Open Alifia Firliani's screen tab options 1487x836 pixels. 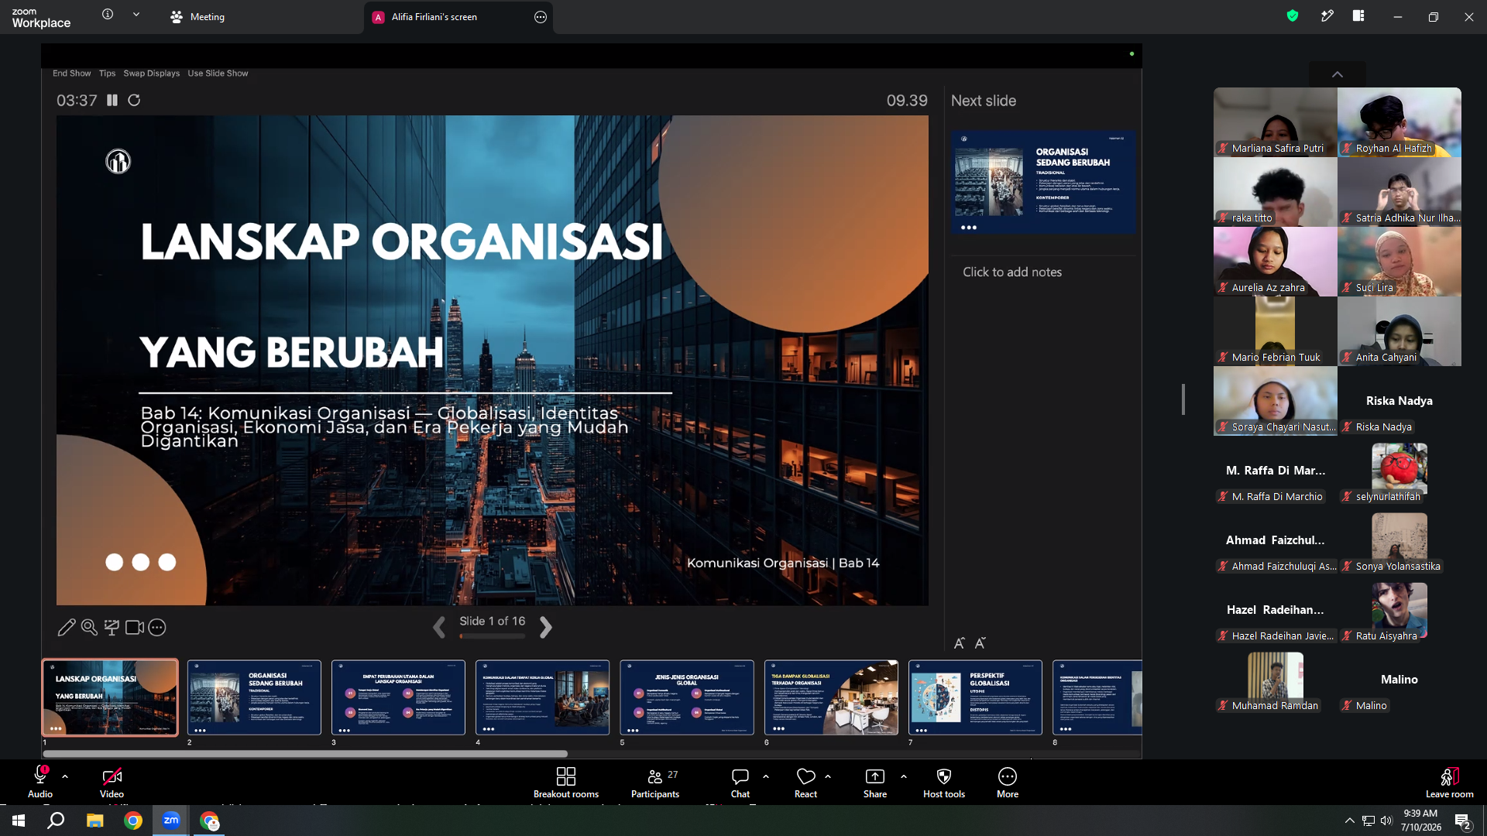click(x=541, y=16)
